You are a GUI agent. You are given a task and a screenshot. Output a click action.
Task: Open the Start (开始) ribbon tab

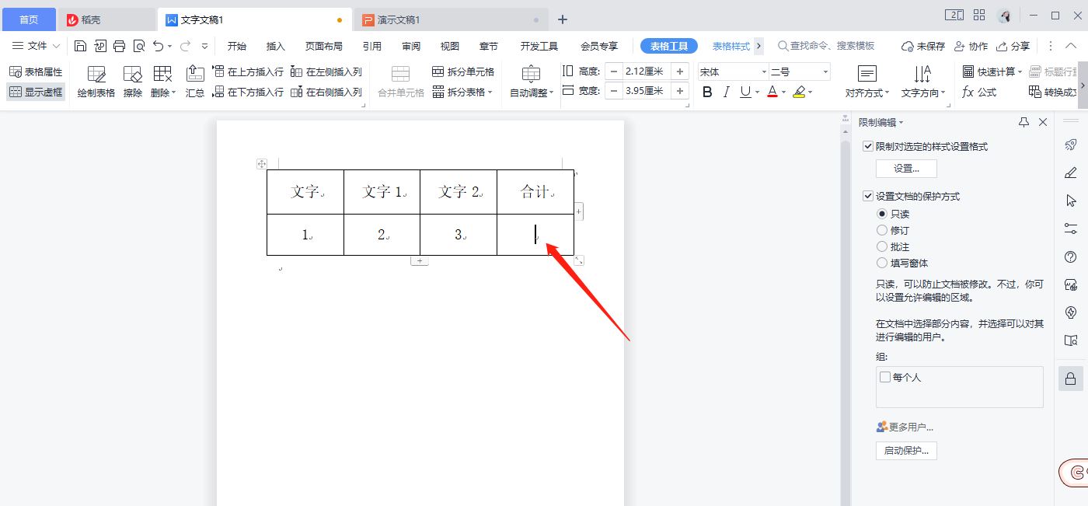tap(237, 46)
